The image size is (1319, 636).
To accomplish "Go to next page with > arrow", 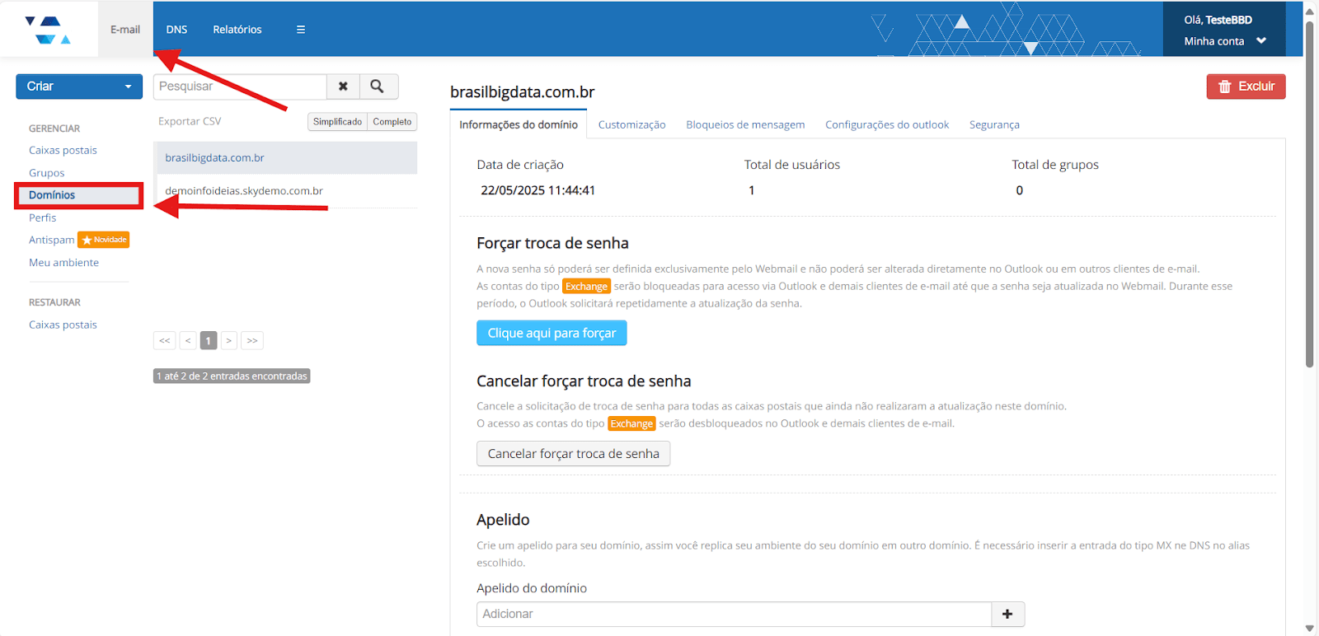I will [229, 340].
